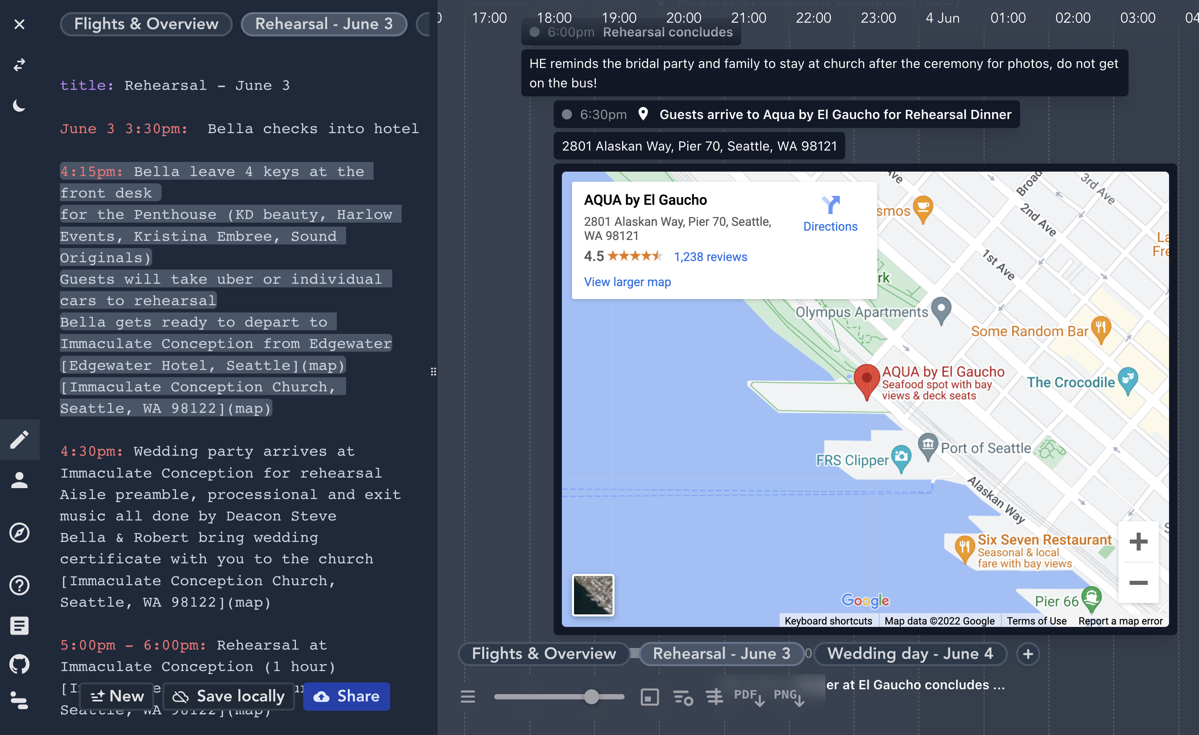Click the Pier 66 green marker
Screen dimensions: 1199x735
point(1091,599)
